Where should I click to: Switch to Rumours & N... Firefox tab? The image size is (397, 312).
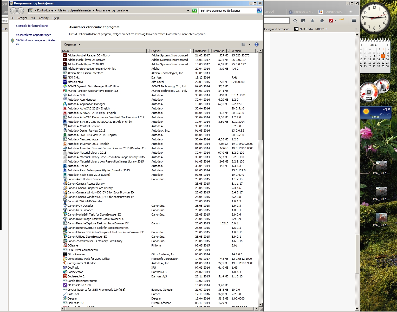301,12
